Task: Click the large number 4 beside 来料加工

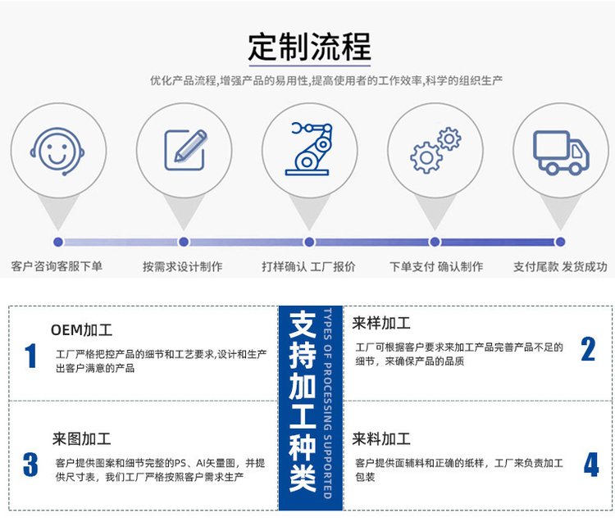Action: [x=590, y=465]
